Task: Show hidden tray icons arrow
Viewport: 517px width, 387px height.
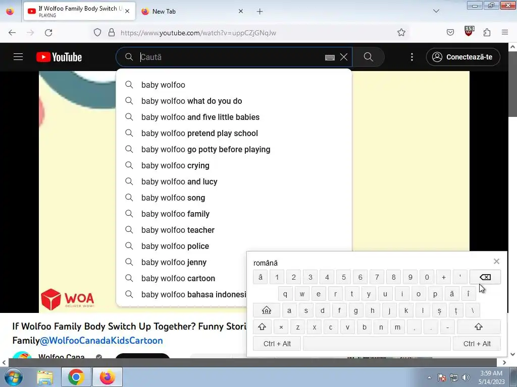Action: [x=429, y=377]
